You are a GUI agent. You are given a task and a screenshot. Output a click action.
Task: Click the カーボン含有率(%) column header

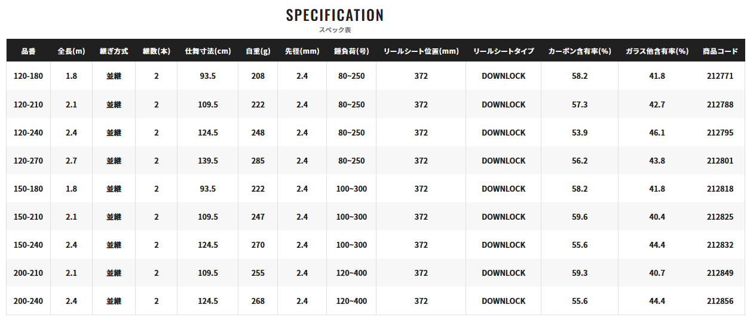(580, 51)
